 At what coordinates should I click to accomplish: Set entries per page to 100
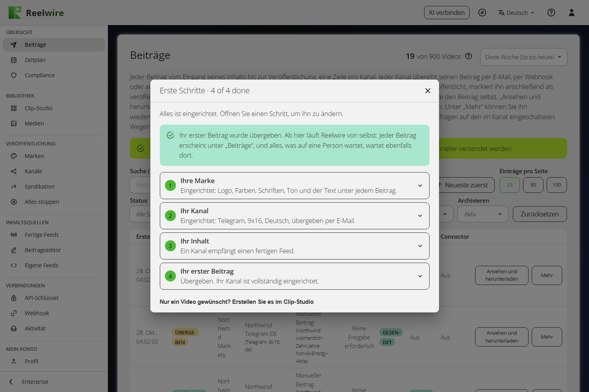557,185
